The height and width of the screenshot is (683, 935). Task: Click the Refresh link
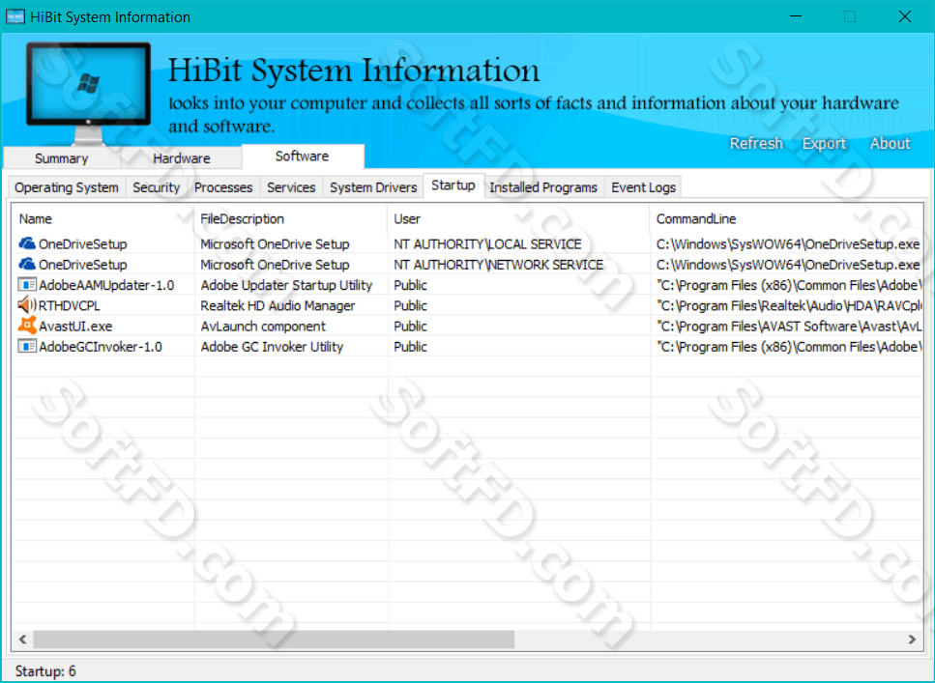pyautogui.click(x=756, y=144)
